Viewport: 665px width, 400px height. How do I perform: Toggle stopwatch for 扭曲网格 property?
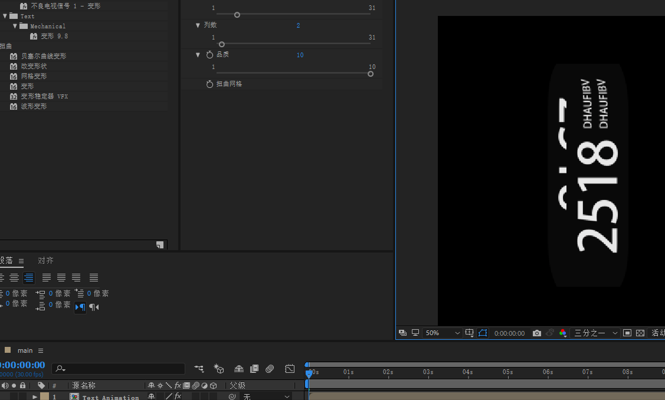click(209, 84)
